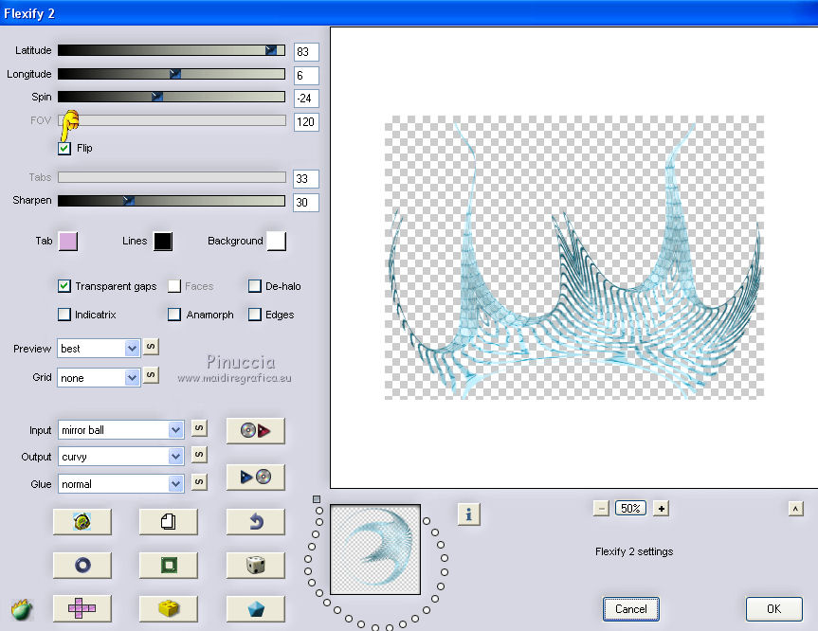
Task: Click the small source image thumbnail
Action: coord(375,550)
